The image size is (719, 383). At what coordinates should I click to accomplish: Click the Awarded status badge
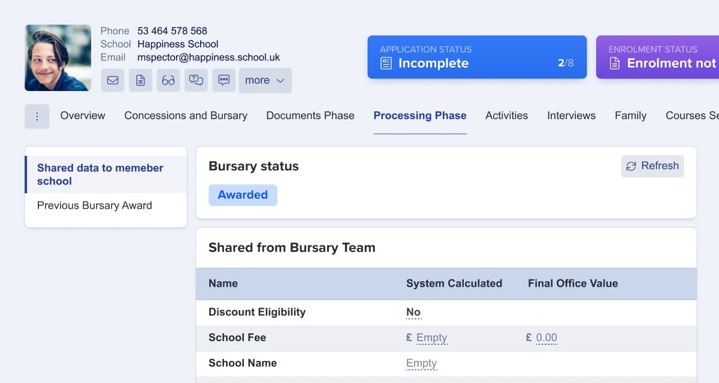[243, 195]
